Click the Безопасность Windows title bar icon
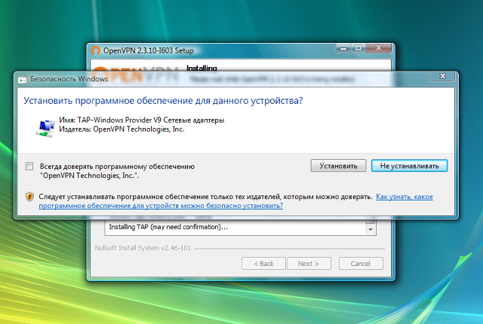 point(22,80)
